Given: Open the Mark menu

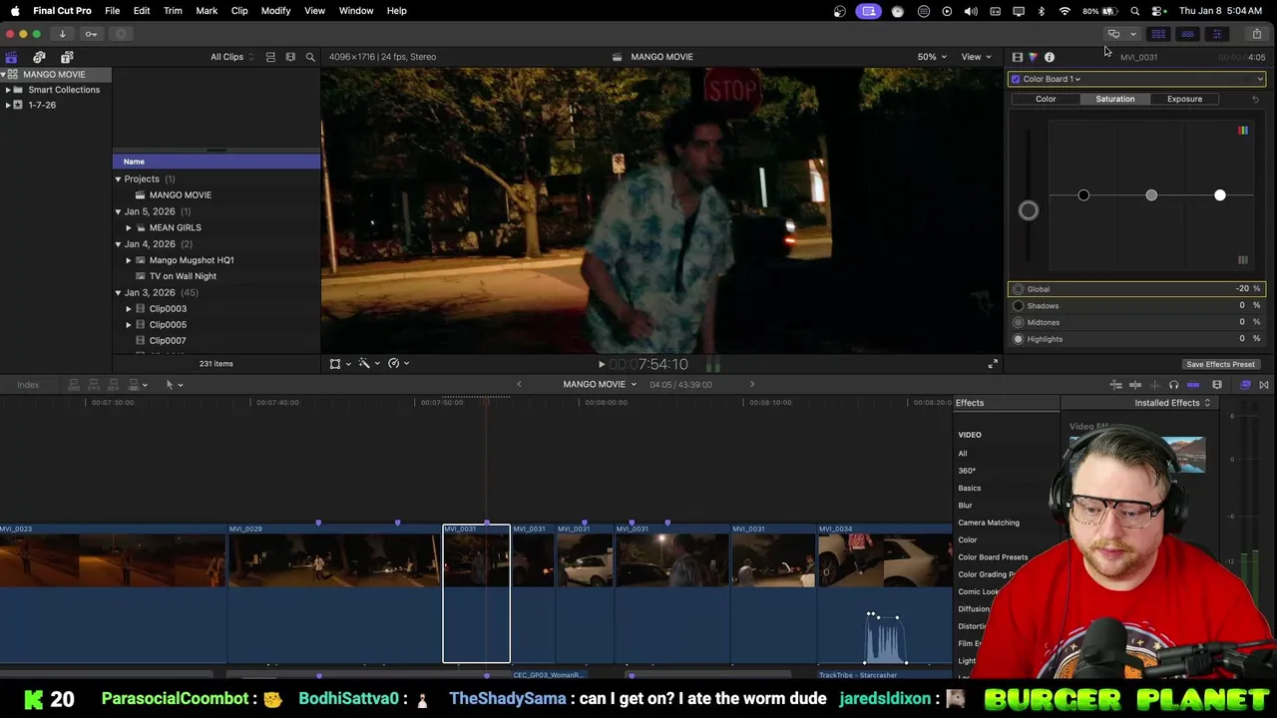Looking at the screenshot, I should pyautogui.click(x=207, y=11).
